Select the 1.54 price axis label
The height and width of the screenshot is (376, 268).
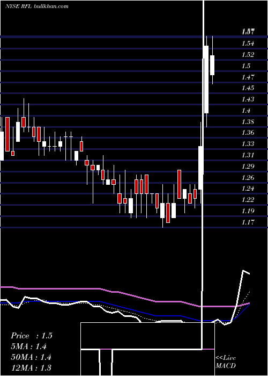(x=248, y=44)
